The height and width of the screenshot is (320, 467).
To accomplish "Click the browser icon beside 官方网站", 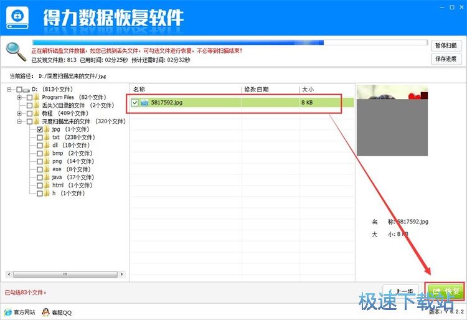I will [8, 313].
